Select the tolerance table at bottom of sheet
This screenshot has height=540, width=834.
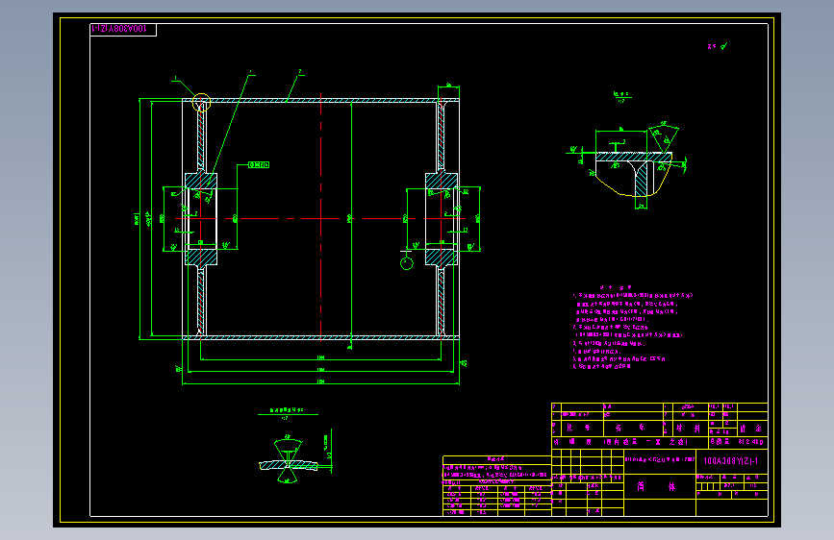496,485
